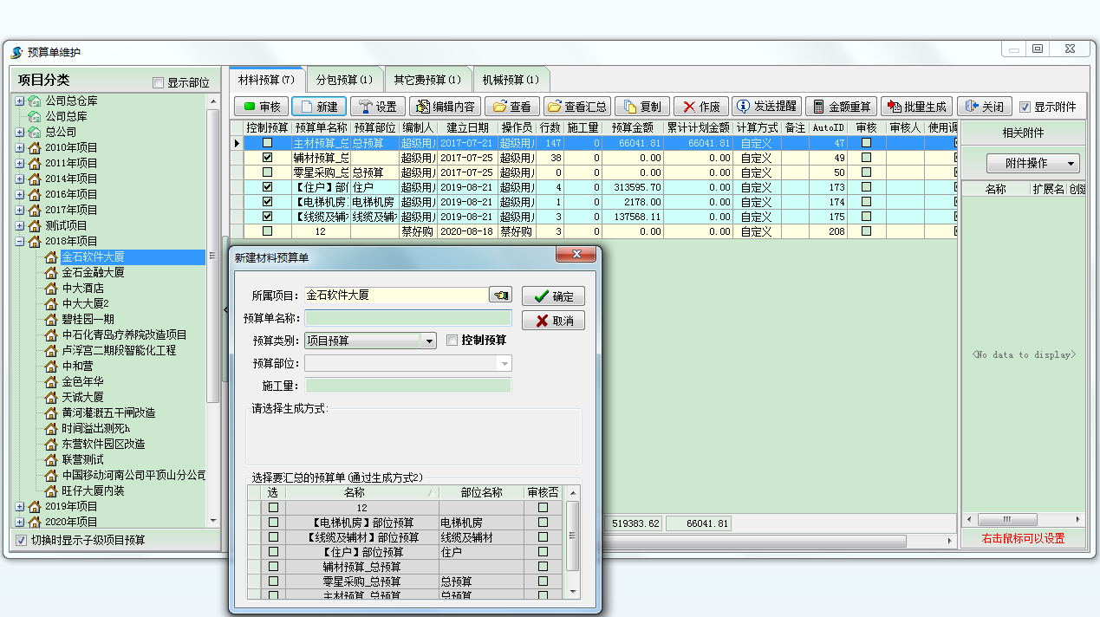Click the 取消 cancel button
Image resolution: width=1100 pixels, height=617 pixels.
tap(553, 321)
